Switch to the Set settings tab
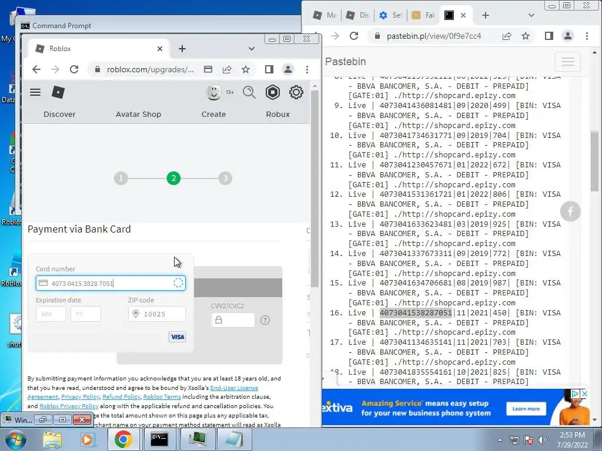Image resolution: width=602 pixels, height=451 pixels. coord(390,15)
